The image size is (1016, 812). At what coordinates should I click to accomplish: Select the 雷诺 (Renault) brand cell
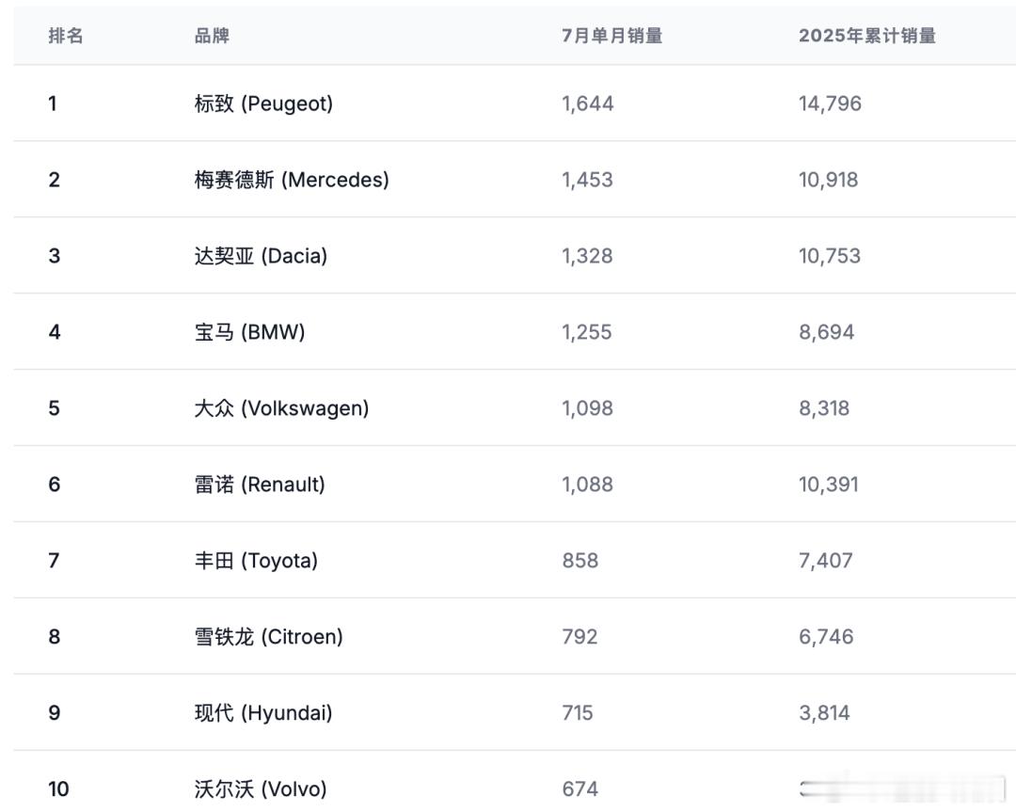tap(260, 484)
